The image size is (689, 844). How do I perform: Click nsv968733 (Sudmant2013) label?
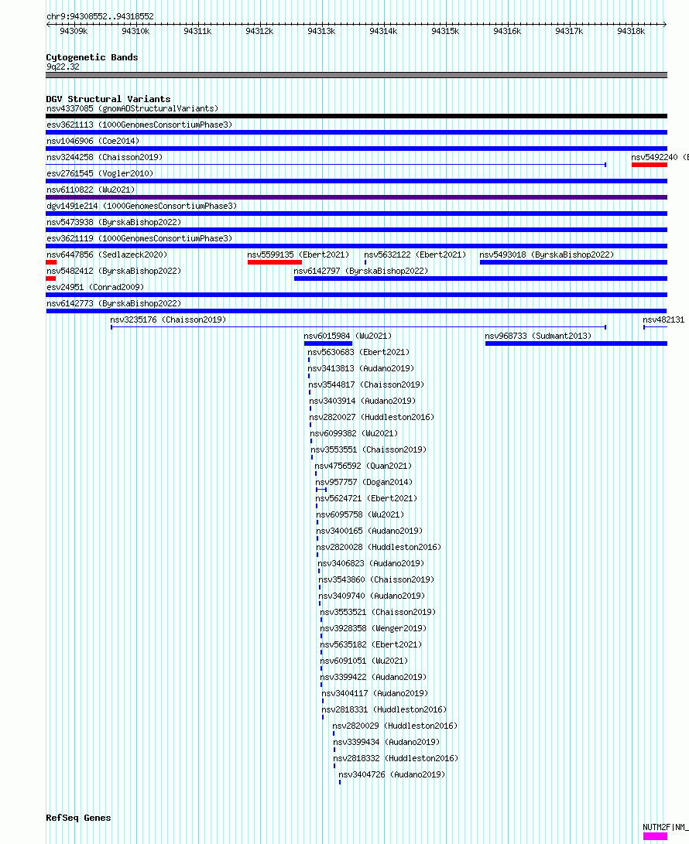coord(538,336)
